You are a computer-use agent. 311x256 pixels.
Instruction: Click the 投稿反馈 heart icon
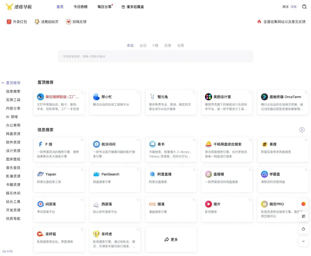tap(69, 22)
